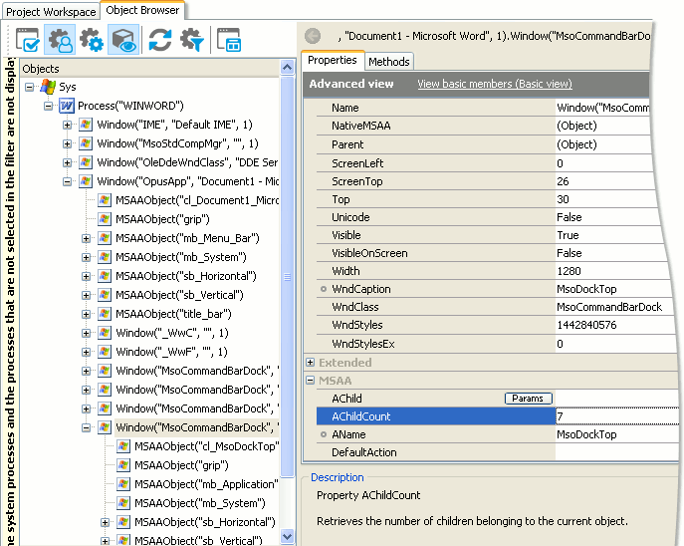Collapse the MSAA properties section
684x546 pixels.
pos(311,381)
